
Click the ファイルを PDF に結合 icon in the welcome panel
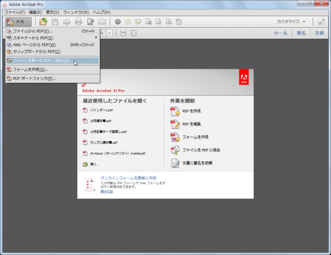175,150
